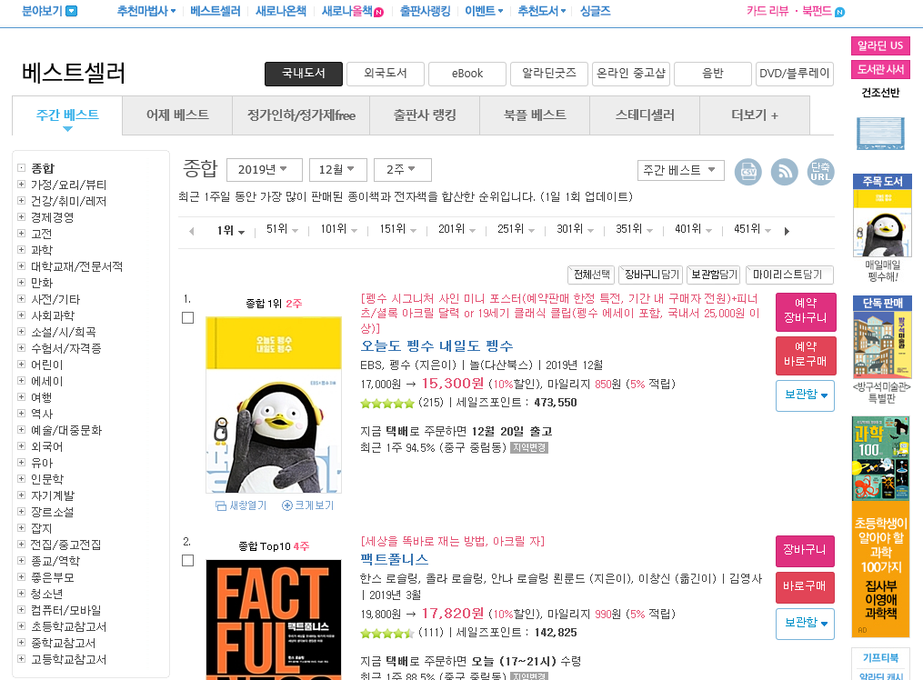Screen dimensions: 923x680
Task: Expand 가정/요리/뷰티 category
Action: [21, 185]
